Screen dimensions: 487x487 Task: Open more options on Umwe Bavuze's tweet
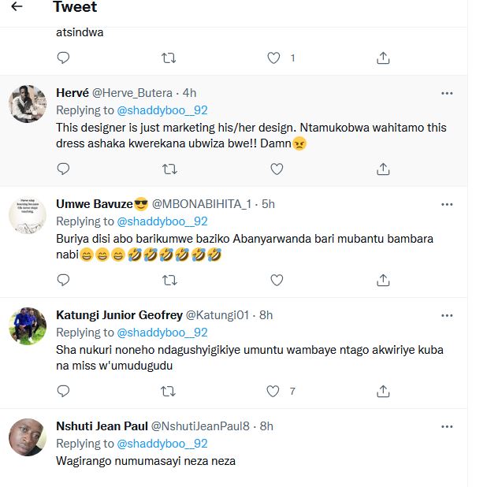tap(447, 204)
